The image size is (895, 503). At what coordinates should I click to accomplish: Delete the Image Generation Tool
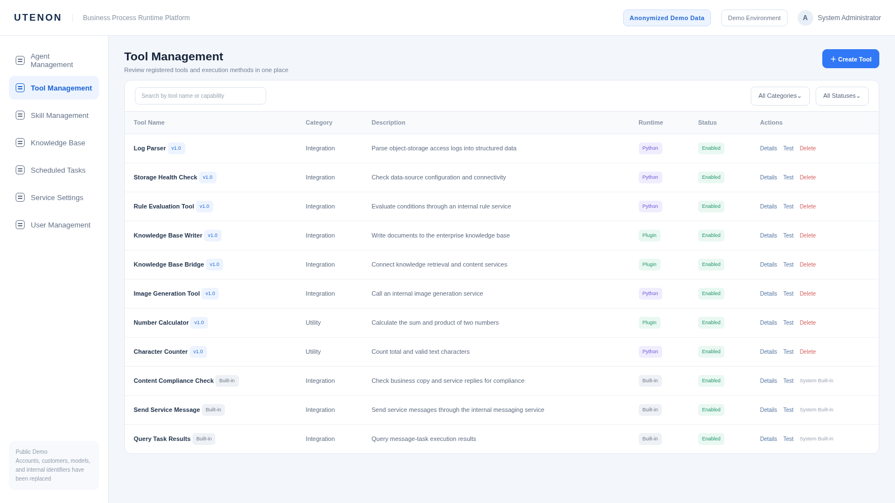[808, 294]
